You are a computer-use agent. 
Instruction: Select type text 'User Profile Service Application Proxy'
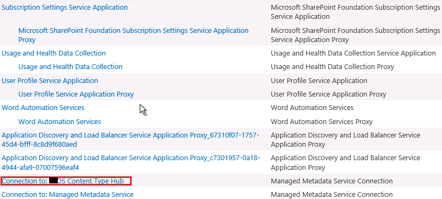[329, 94]
